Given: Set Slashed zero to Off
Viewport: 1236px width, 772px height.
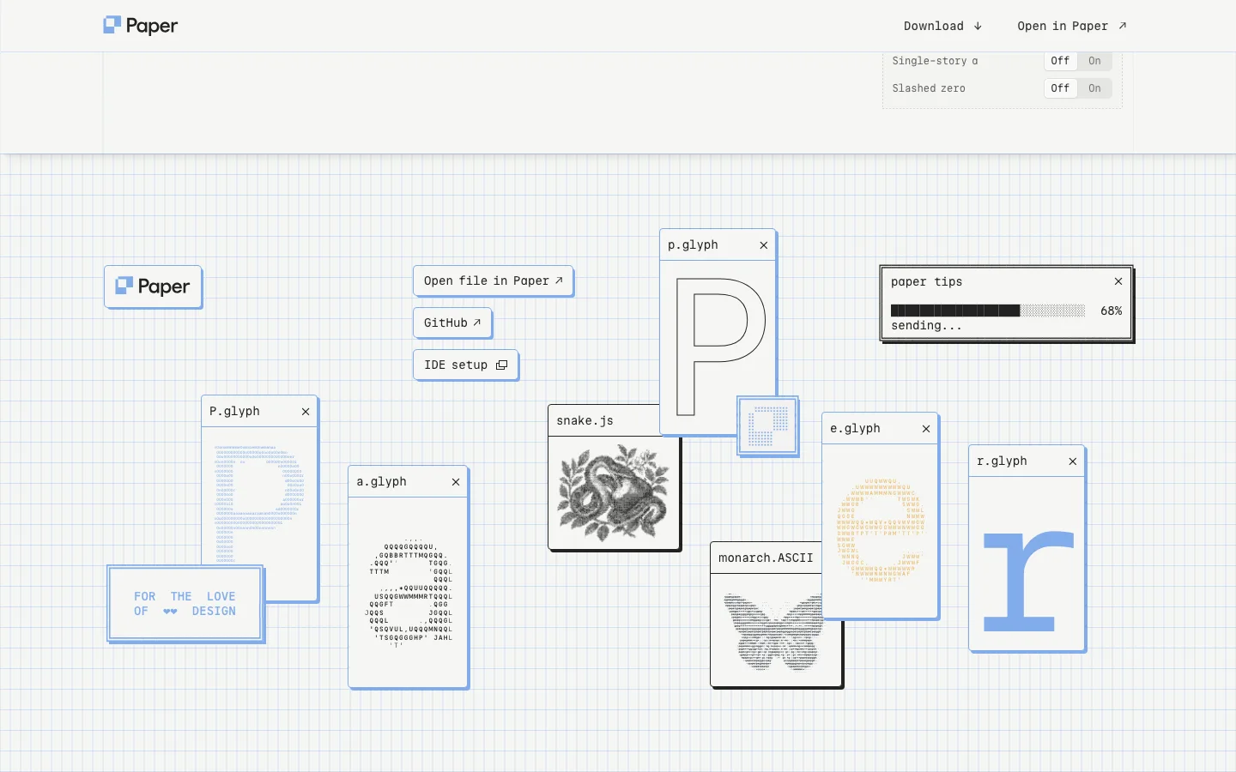Looking at the screenshot, I should pos(1060,88).
